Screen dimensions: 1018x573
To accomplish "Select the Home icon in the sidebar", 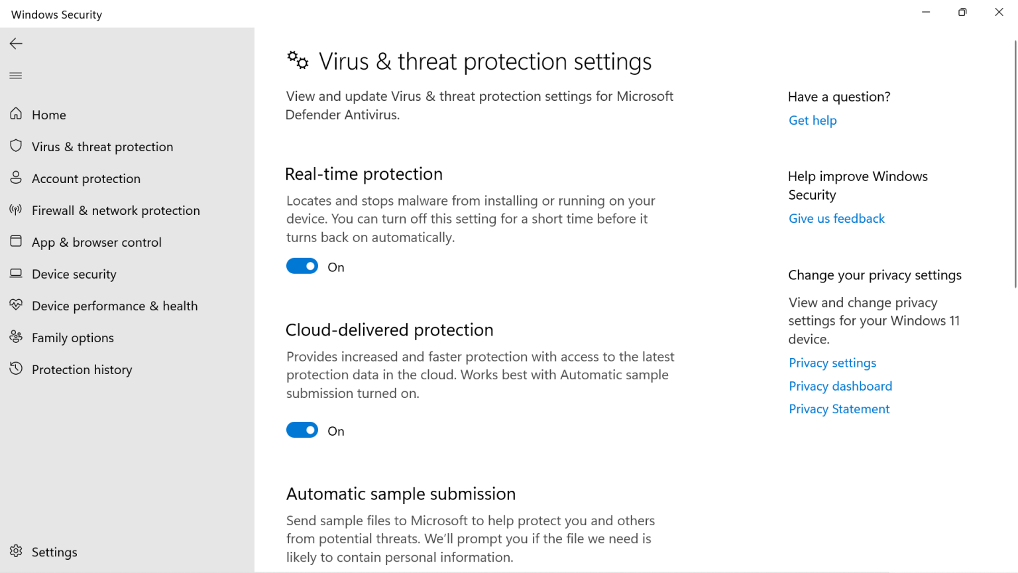I will [x=16, y=114].
